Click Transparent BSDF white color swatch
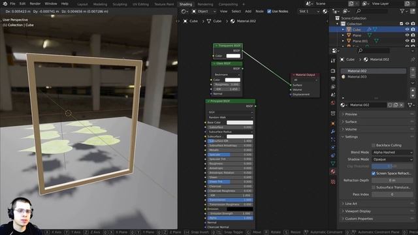Image resolution: width=418 pixels, height=235 pixels. (x=233, y=55)
